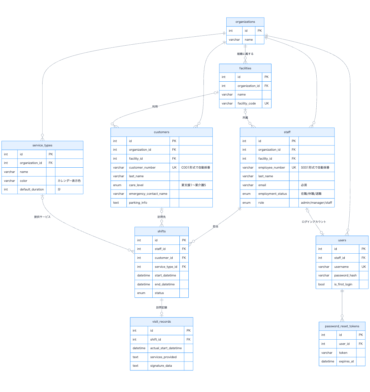Screen dimensions: 370x392
Task: Click the expires_at cell
Action: [347, 361]
